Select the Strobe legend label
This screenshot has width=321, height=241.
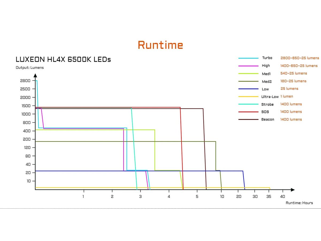coord(267,104)
